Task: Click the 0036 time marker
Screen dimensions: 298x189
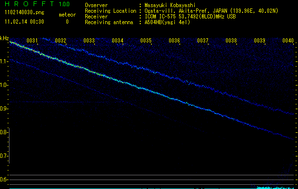Action: (x=174, y=40)
